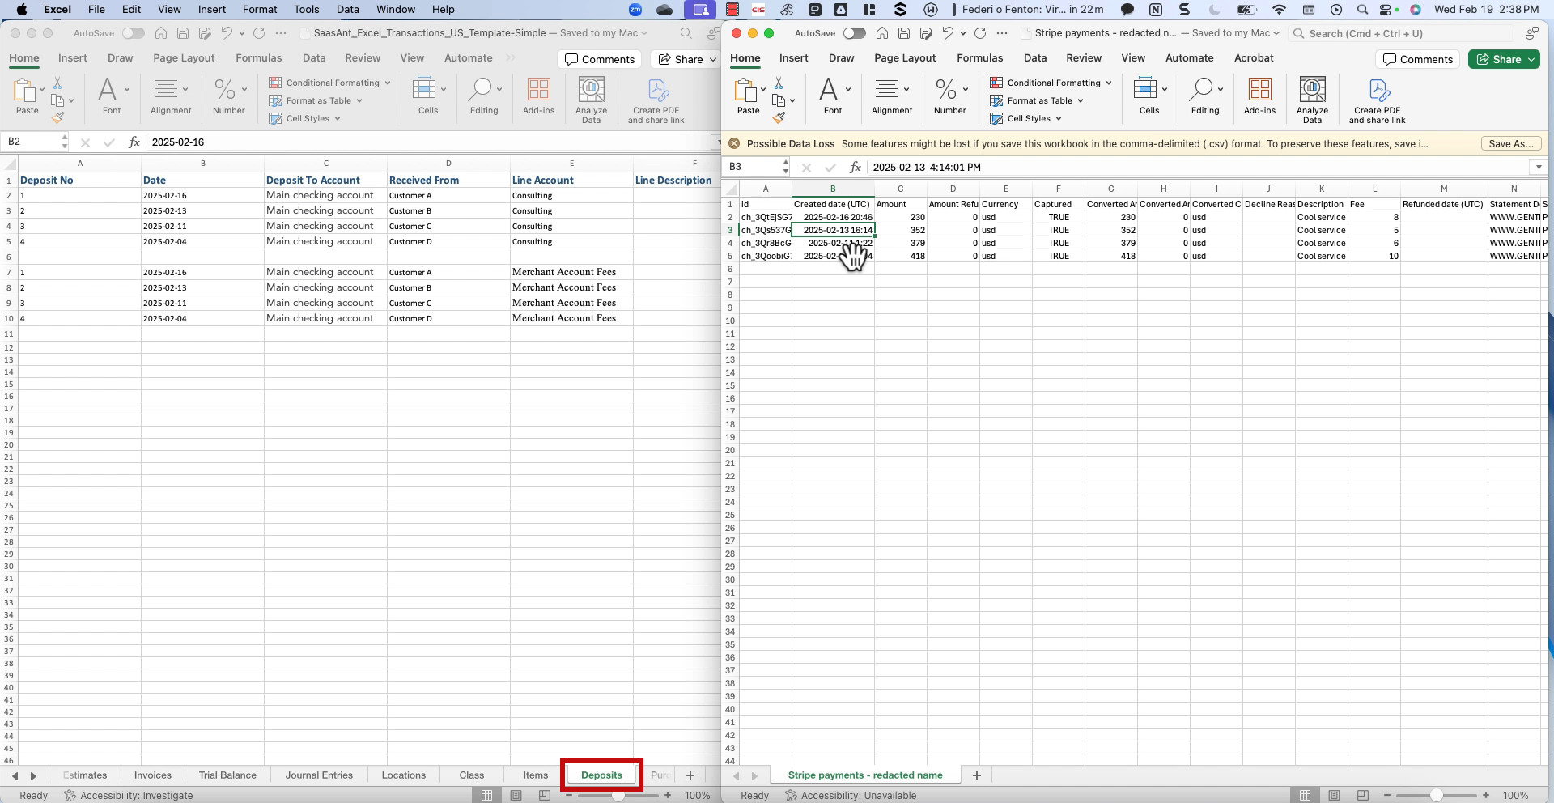Switch to Journal Entries sheet tab

coord(319,775)
